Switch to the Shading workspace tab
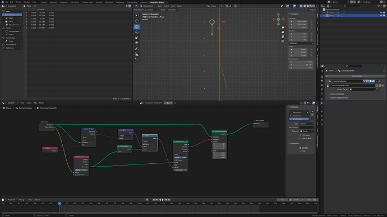Screen dimensions: 387x217 pos(99,2)
